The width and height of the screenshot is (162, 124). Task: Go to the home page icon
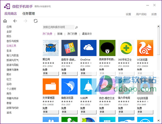(x=5, y=21)
